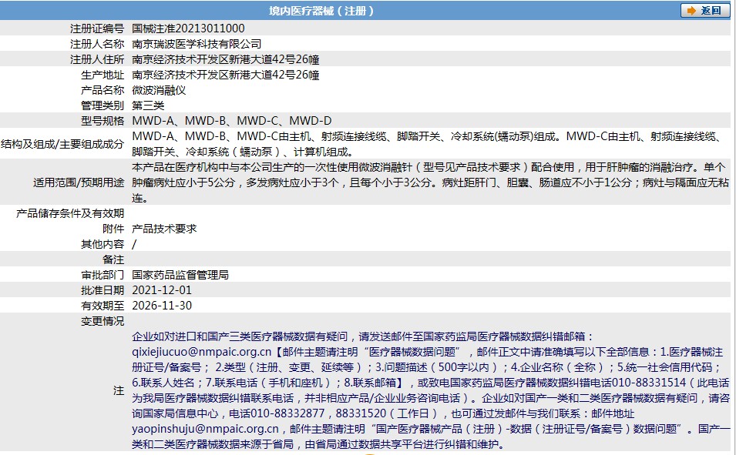The height and width of the screenshot is (455, 736).
Task: Click the 结构及组成/主要组成成分 label
Action: pyautogui.click(x=62, y=144)
